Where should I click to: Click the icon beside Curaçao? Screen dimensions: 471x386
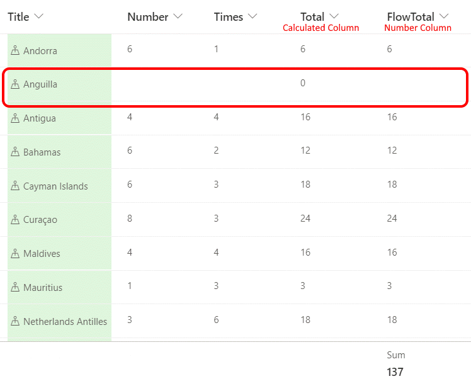[16, 220]
